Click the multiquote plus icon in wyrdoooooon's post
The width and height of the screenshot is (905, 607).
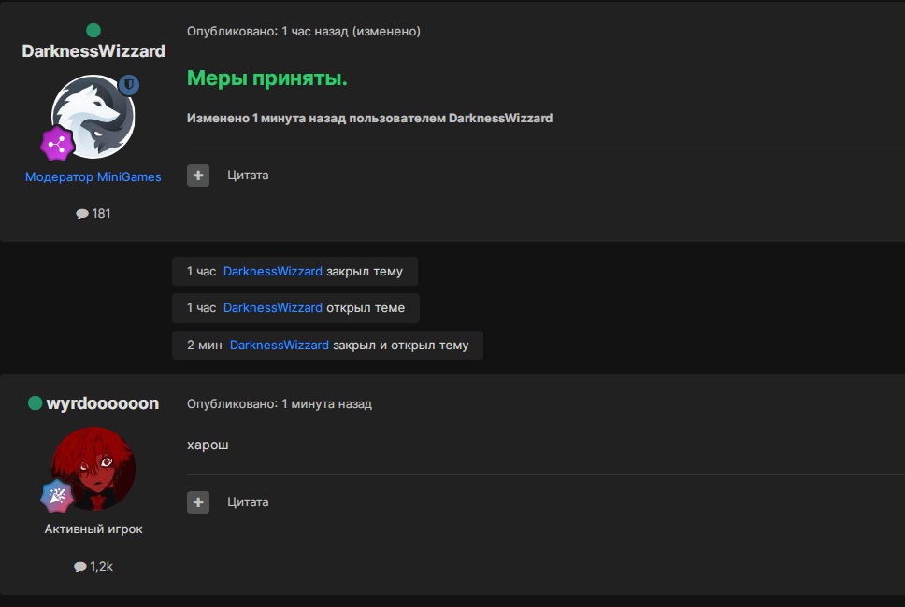click(198, 502)
